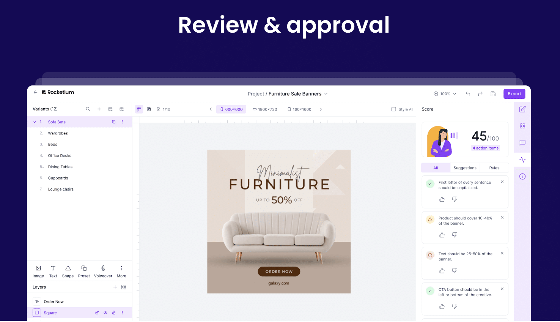Screen dimensions: 560x322
Task: Thumbs down the text coverage rule
Action: (x=455, y=271)
